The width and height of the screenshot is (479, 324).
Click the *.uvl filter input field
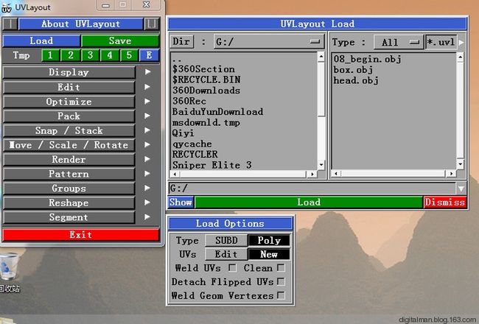click(x=441, y=42)
